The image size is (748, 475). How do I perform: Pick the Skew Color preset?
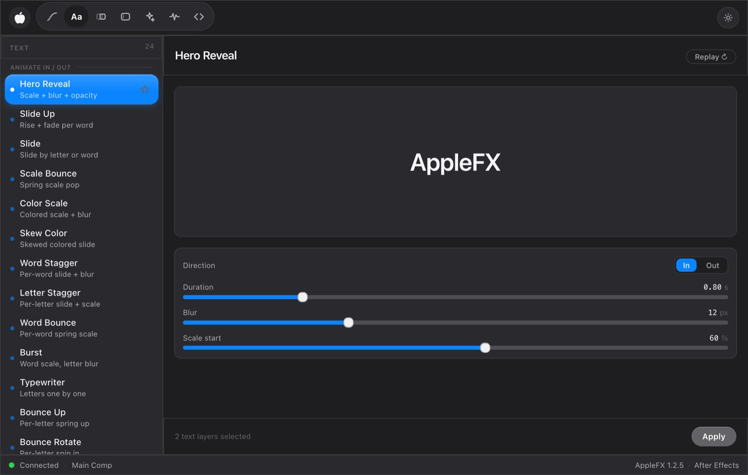pos(81,238)
